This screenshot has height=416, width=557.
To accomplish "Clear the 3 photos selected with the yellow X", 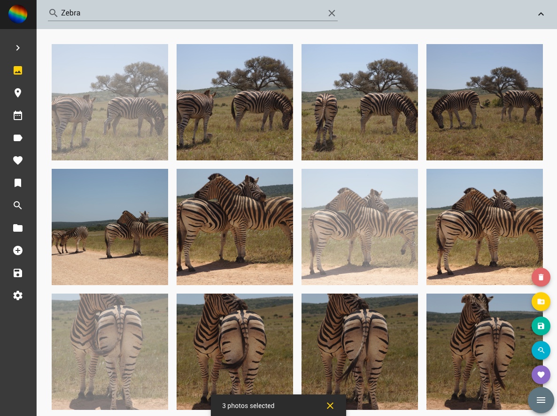I will [x=330, y=406].
